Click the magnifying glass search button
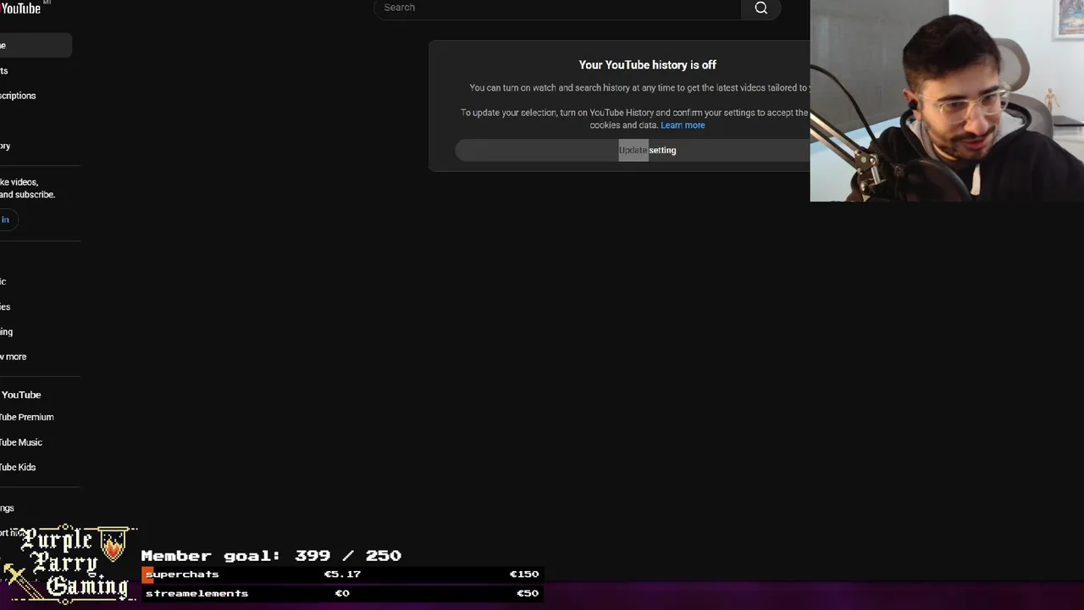Image resolution: width=1084 pixels, height=610 pixels. [x=760, y=8]
